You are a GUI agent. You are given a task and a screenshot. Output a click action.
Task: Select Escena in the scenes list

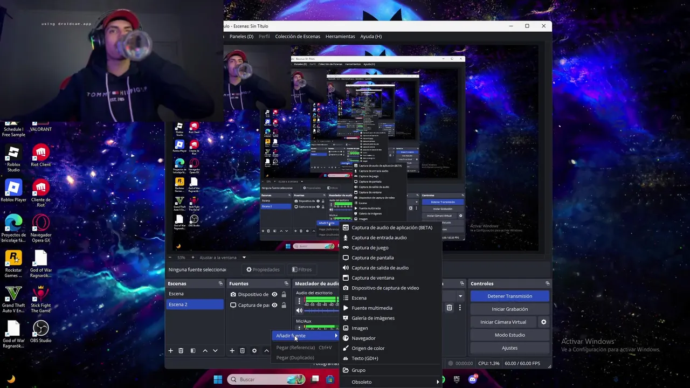(x=195, y=294)
